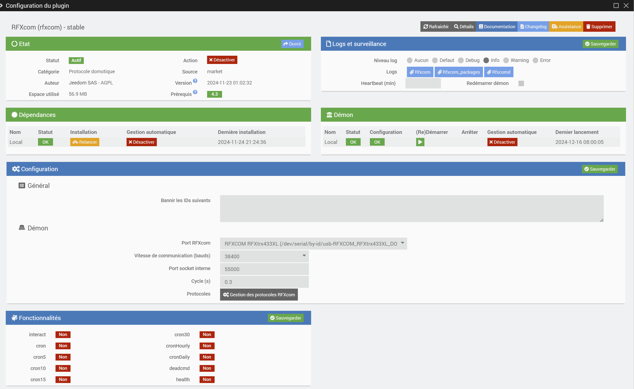Open the Rfxcom log file
Screen dimensions: 634x389
click(420, 72)
